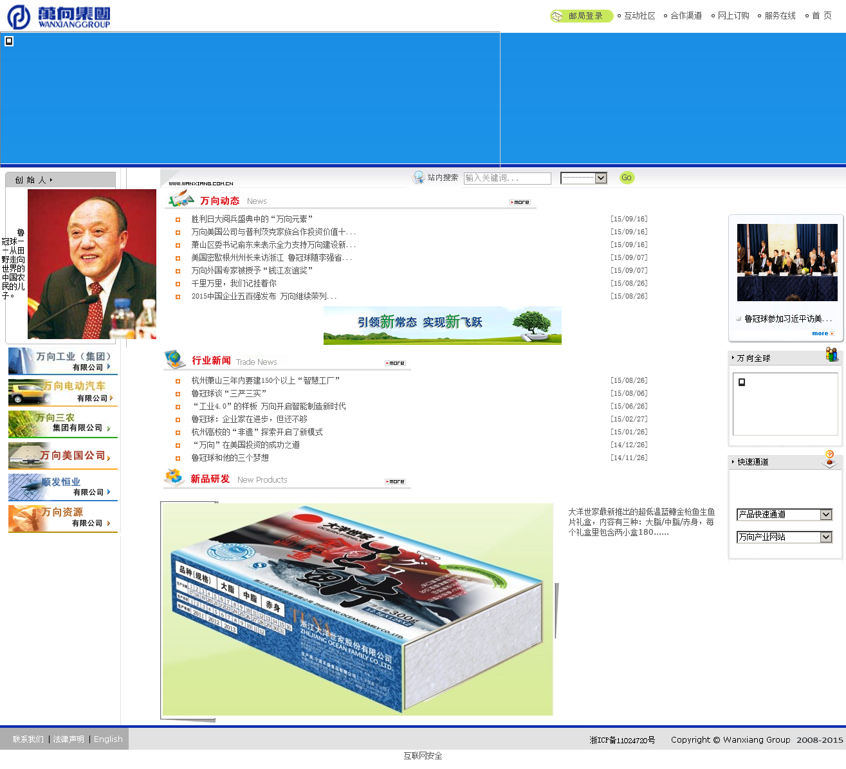Expand the 创始人 founder heading
The width and height of the screenshot is (846, 769).
(34, 180)
